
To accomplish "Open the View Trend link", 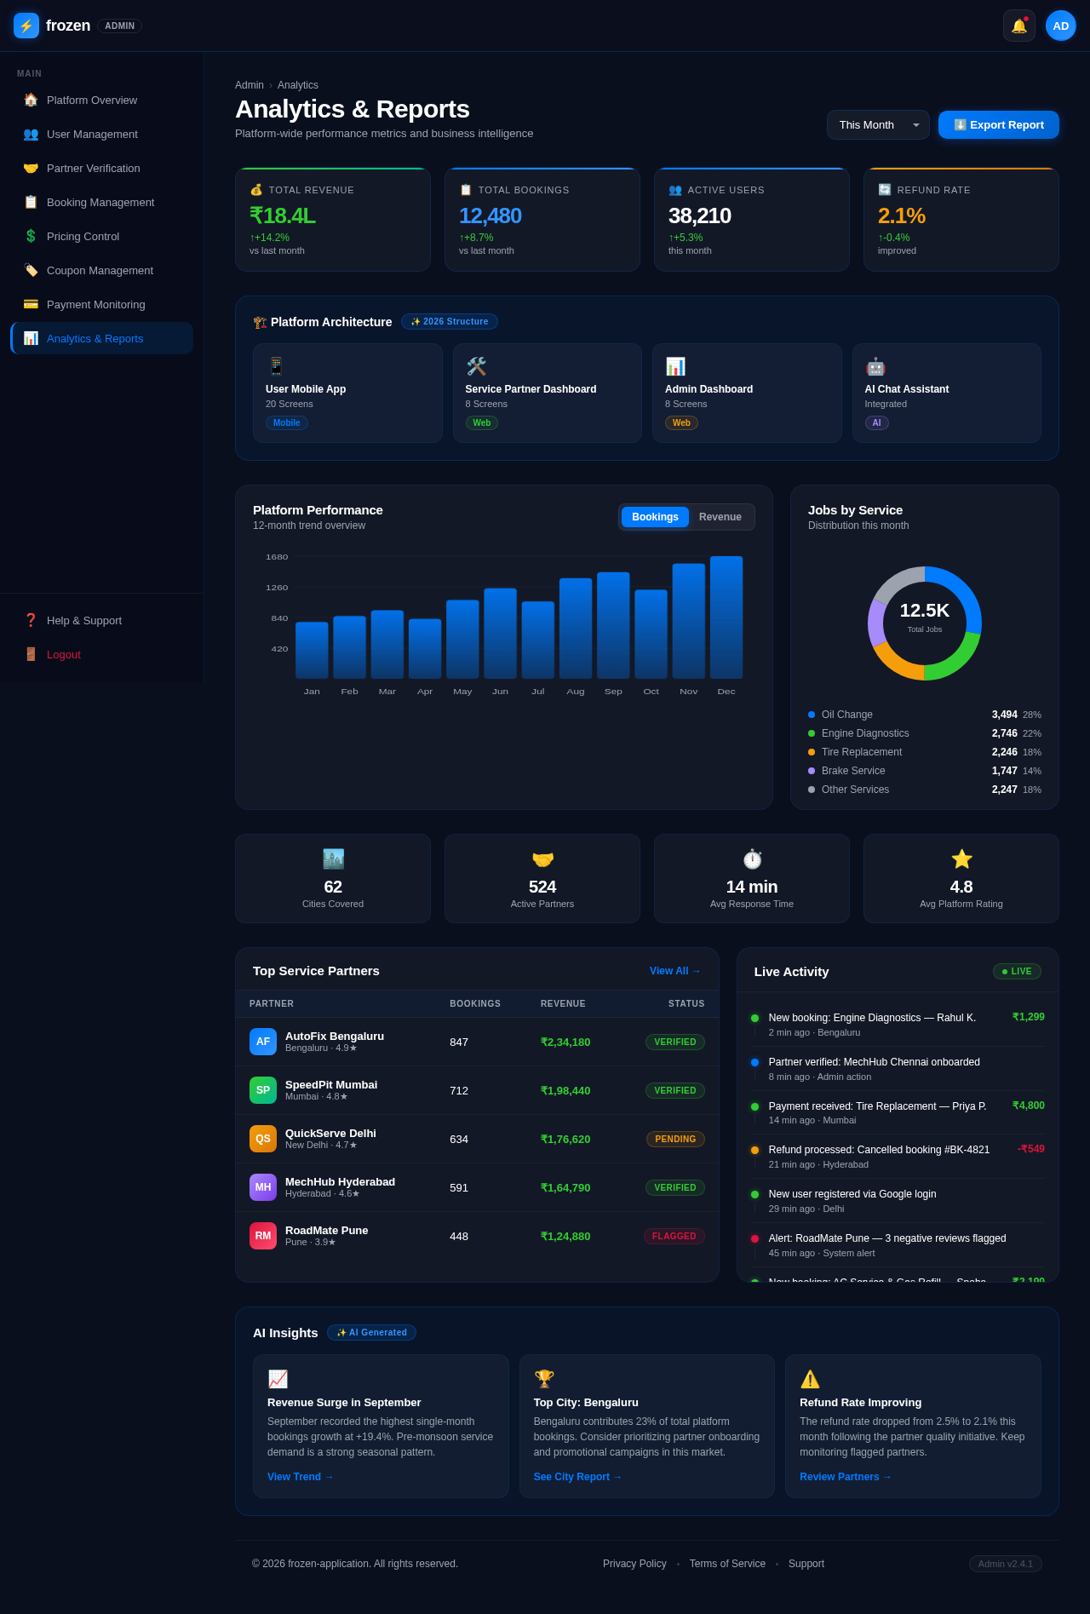I will (301, 1477).
